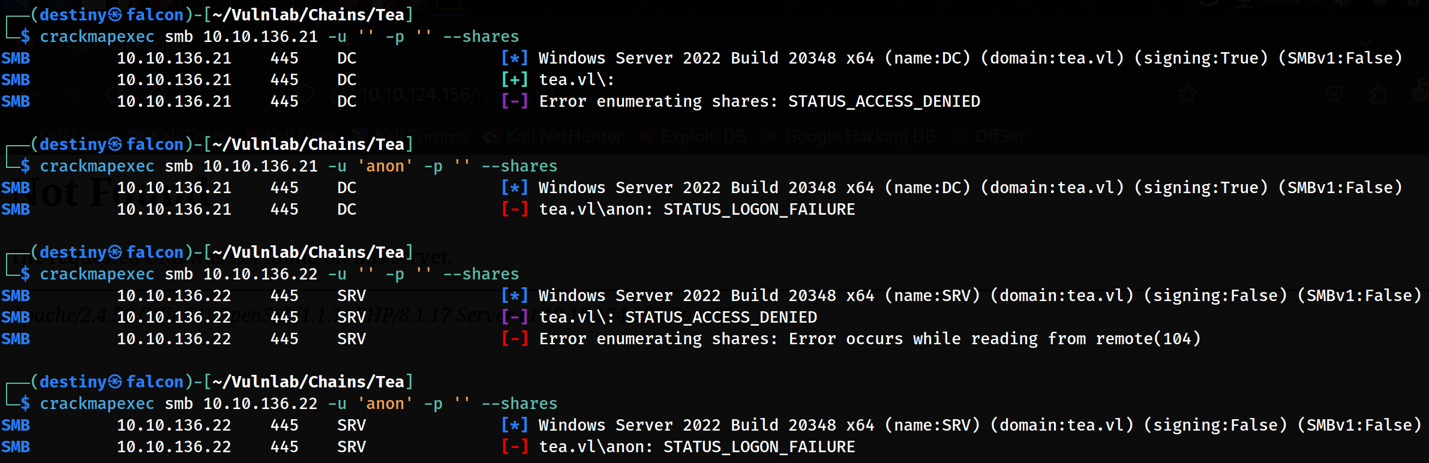The image size is (1429, 463).
Task: Click the faint dropdown chevron near top right
Action: [1365, 43]
